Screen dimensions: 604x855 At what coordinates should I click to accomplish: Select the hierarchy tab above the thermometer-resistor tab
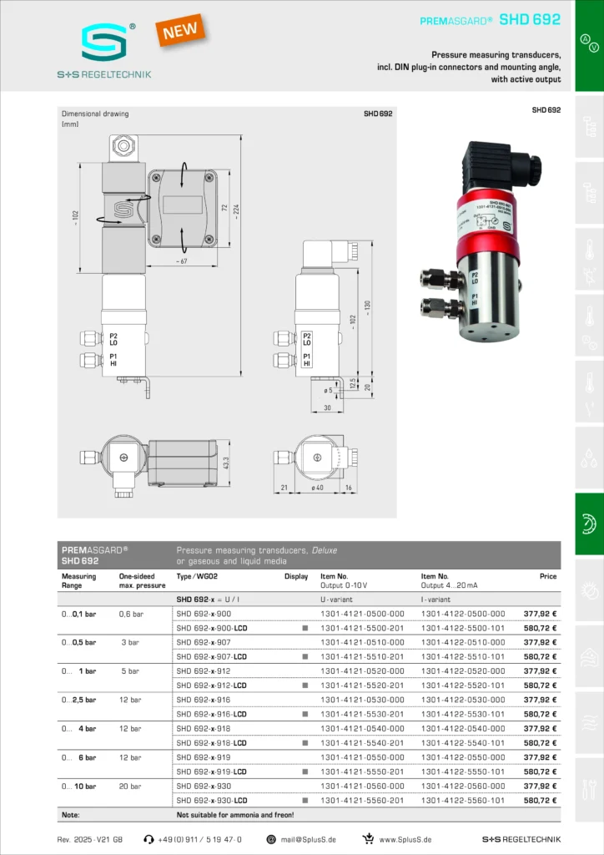(x=590, y=193)
